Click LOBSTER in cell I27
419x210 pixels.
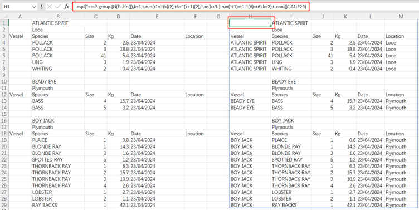pyautogui.click(x=281, y=192)
